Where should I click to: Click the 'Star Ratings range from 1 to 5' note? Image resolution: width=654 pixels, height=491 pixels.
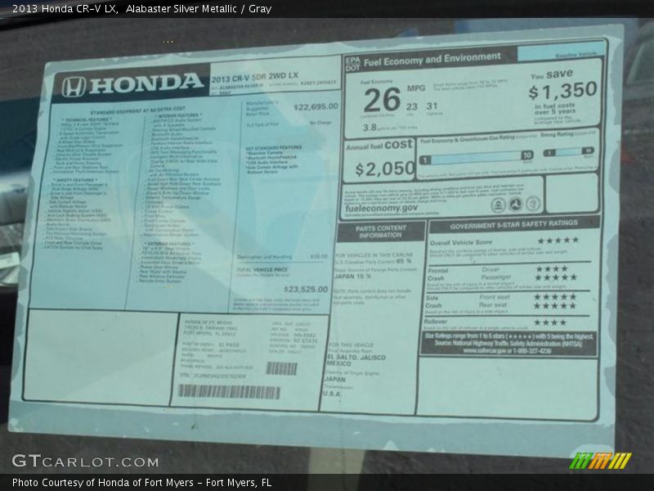pos(508,343)
